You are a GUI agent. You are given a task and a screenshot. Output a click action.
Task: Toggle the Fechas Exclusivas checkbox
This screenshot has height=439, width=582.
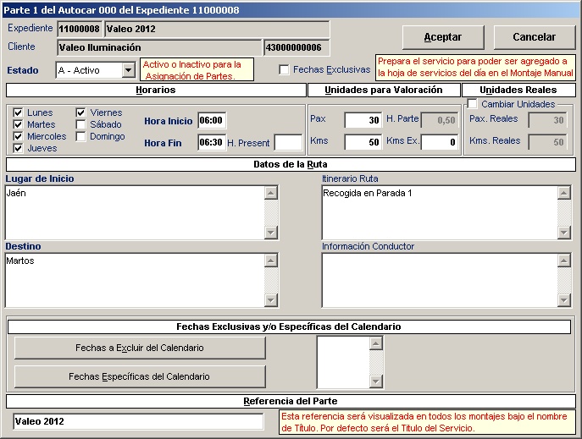284,69
